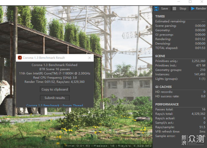Select the SCENE section header
Image resolution: width=207 pixels, height=148 pixels.
click(x=160, y=56)
